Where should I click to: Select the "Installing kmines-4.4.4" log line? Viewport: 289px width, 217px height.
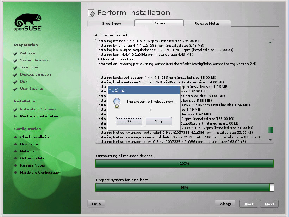[x=149, y=41]
